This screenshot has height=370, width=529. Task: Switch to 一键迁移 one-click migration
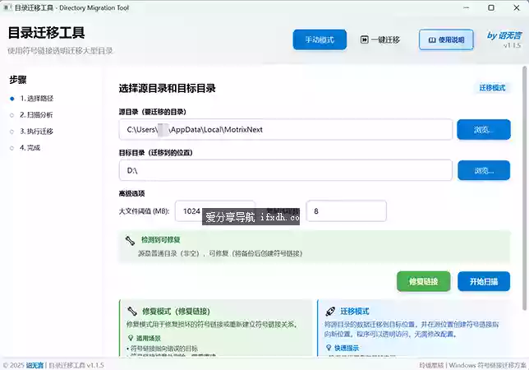pyautogui.click(x=379, y=39)
